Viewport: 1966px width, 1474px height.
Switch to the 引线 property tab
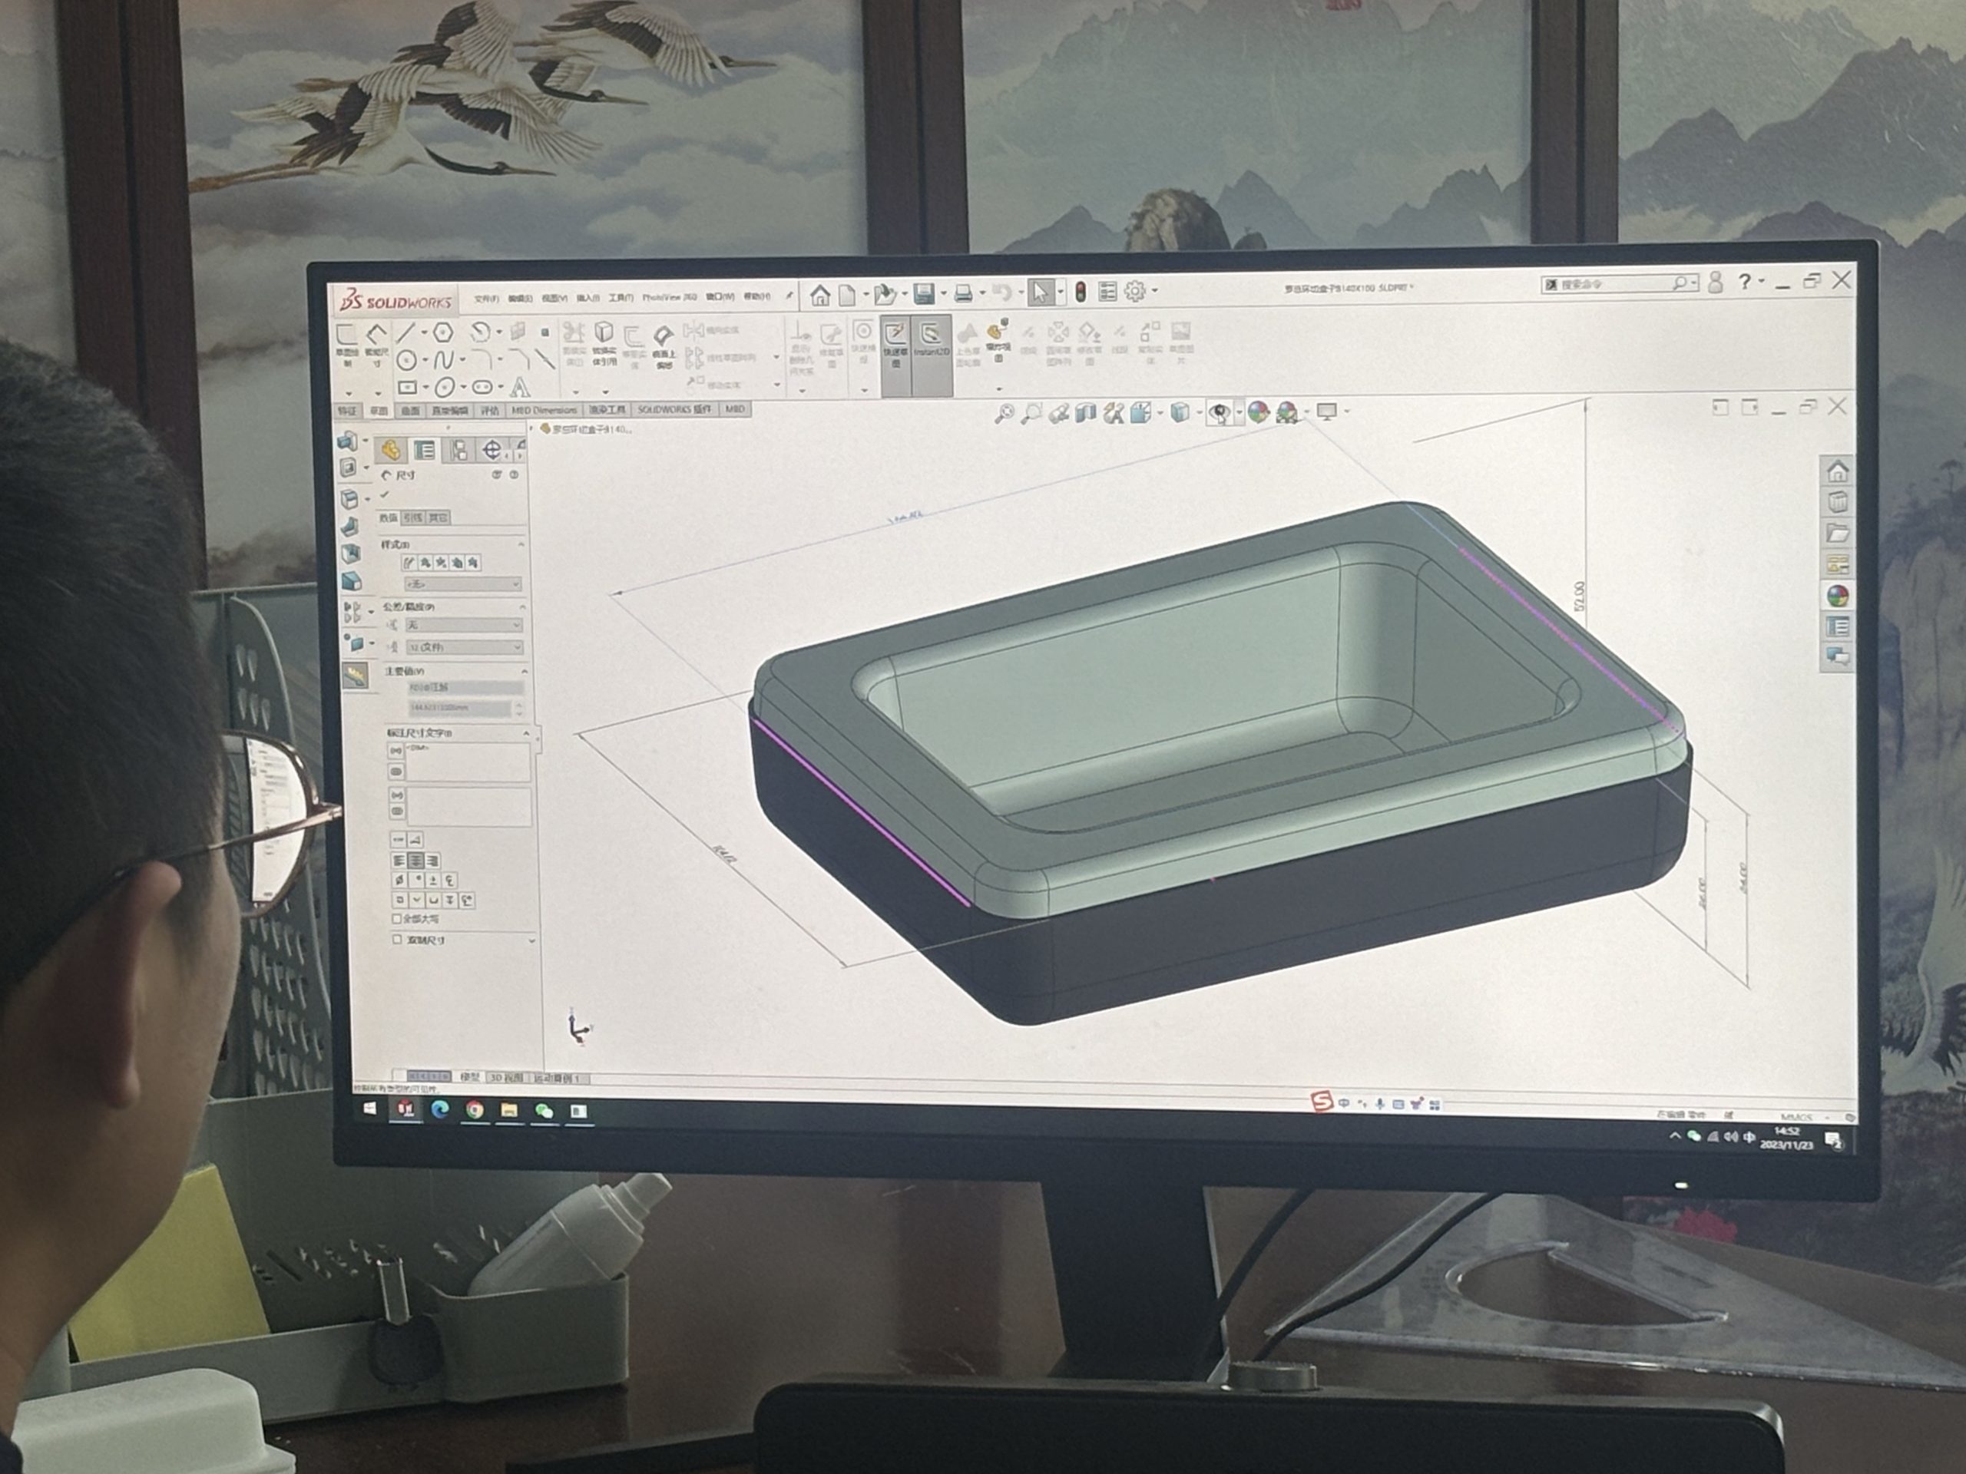click(x=412, y=518)
